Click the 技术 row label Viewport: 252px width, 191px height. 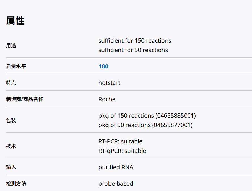point(11,146)
